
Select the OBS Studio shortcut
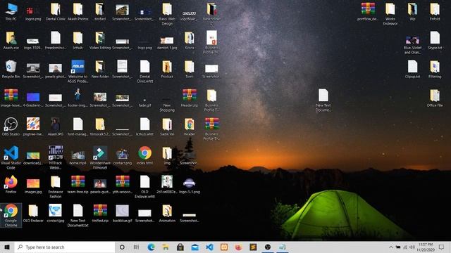click(x=11, y=126)
